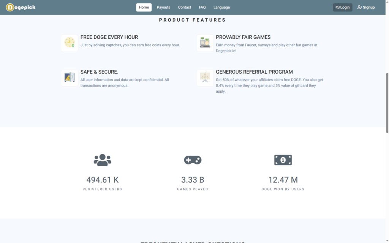Click the Provably Fair Games heading

[x=243, y=37]
